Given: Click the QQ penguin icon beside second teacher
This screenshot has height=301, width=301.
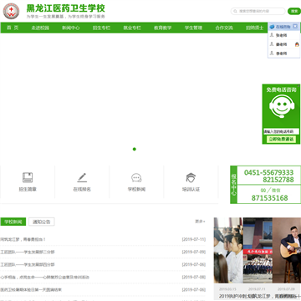Looking at the screenshot, I should point(297,44).
